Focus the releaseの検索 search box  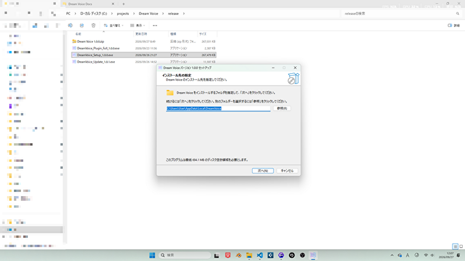(399, 13)
